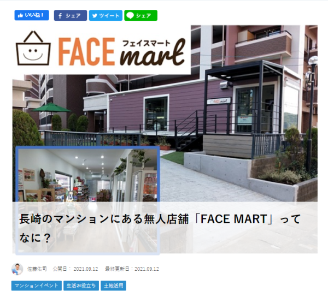Select the マンションイベント tag

[x=37, y=286]
